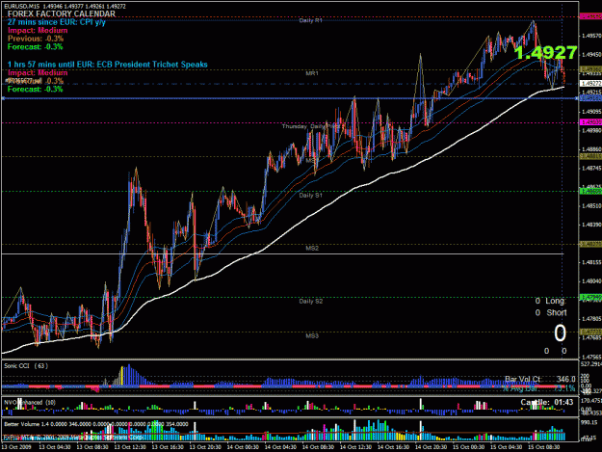Click the '14 Oct 00:30' time axis label

[243, 447]
